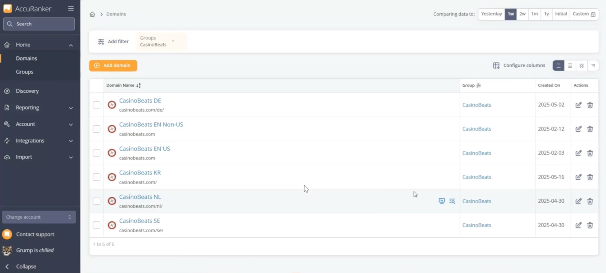This screenshot has height=273, width=606.
Task: Open the CasinoBeats SE domain link
Action: [139, 221]
